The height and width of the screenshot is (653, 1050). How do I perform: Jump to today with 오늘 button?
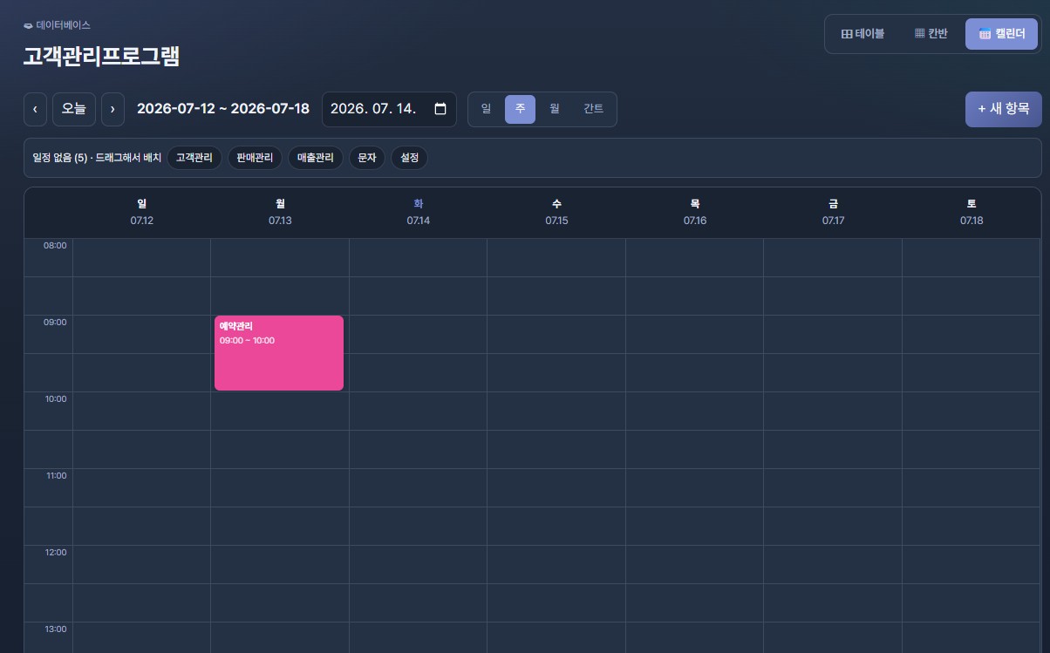point(74,109)
